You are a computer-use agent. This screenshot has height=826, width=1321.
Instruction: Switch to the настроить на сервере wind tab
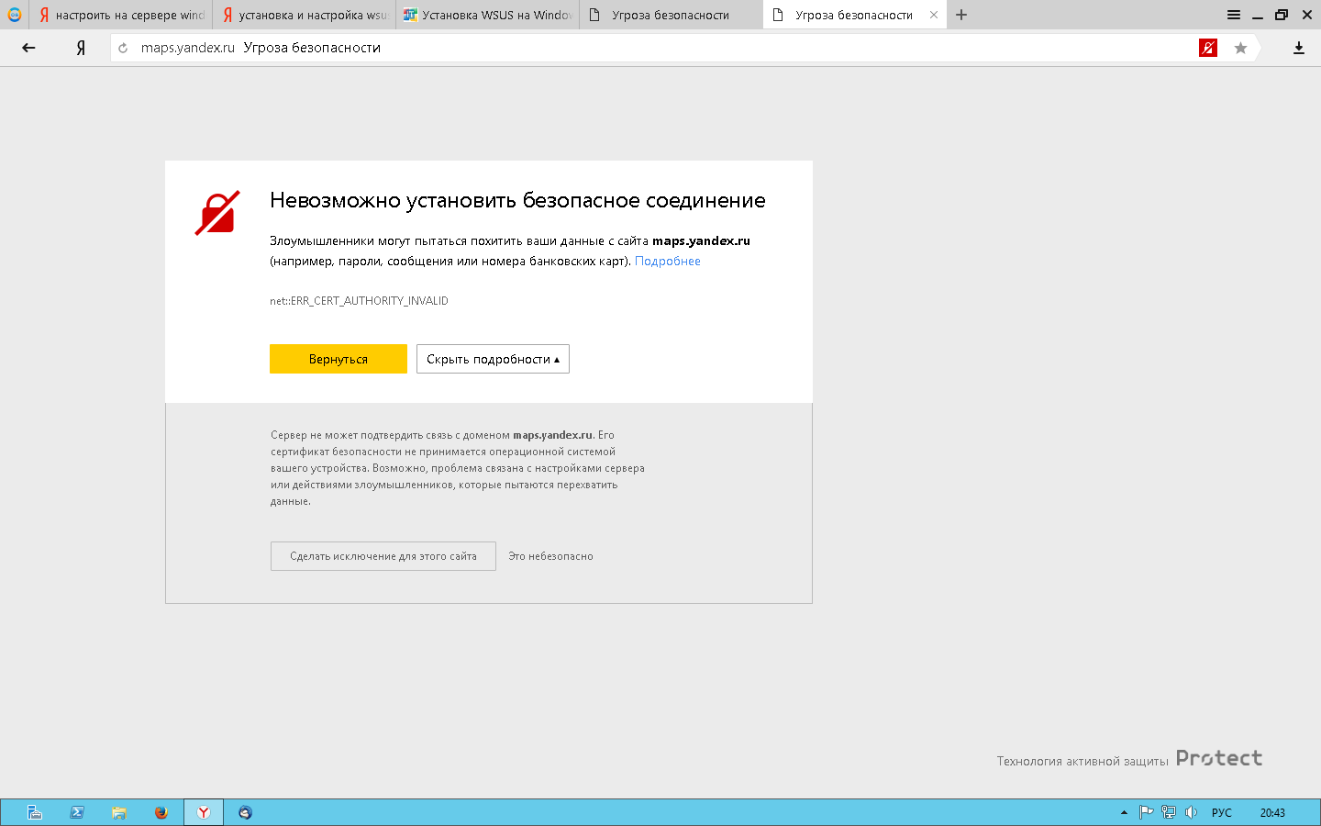[x=121, y=15]
